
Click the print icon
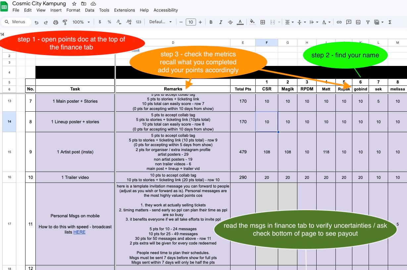click(x=56, y=22)
